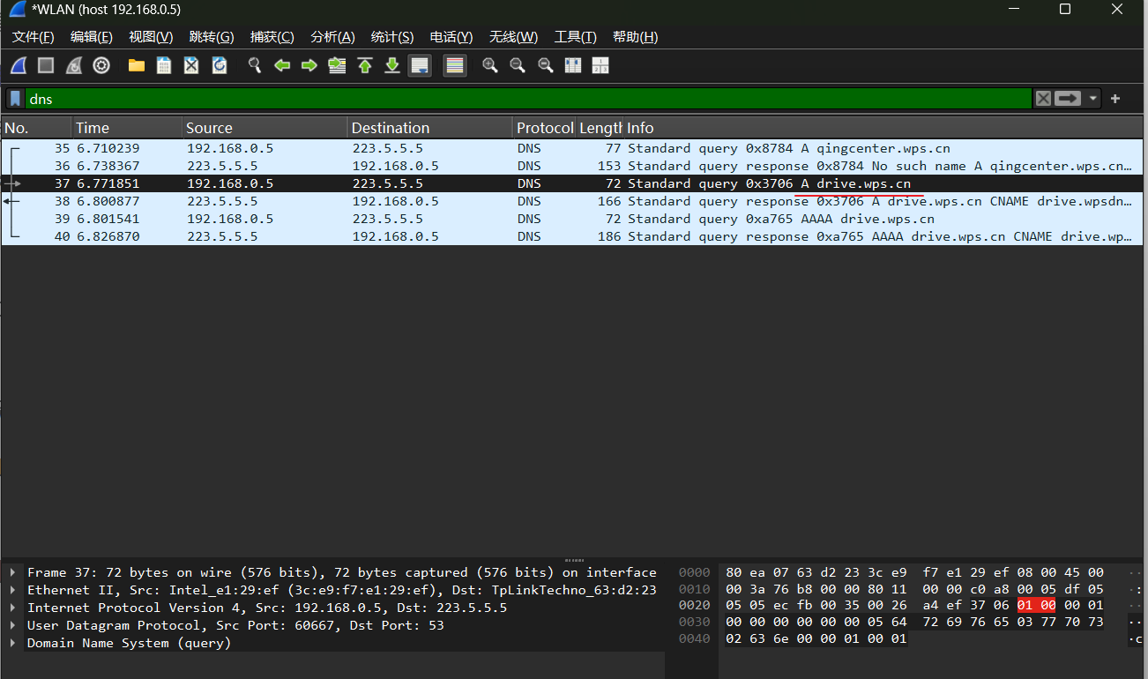Image resolution: width=1148 pixels, height=679 pixels.
Task: Click into the dns display filter field
Action: click(x=529, y=99)
